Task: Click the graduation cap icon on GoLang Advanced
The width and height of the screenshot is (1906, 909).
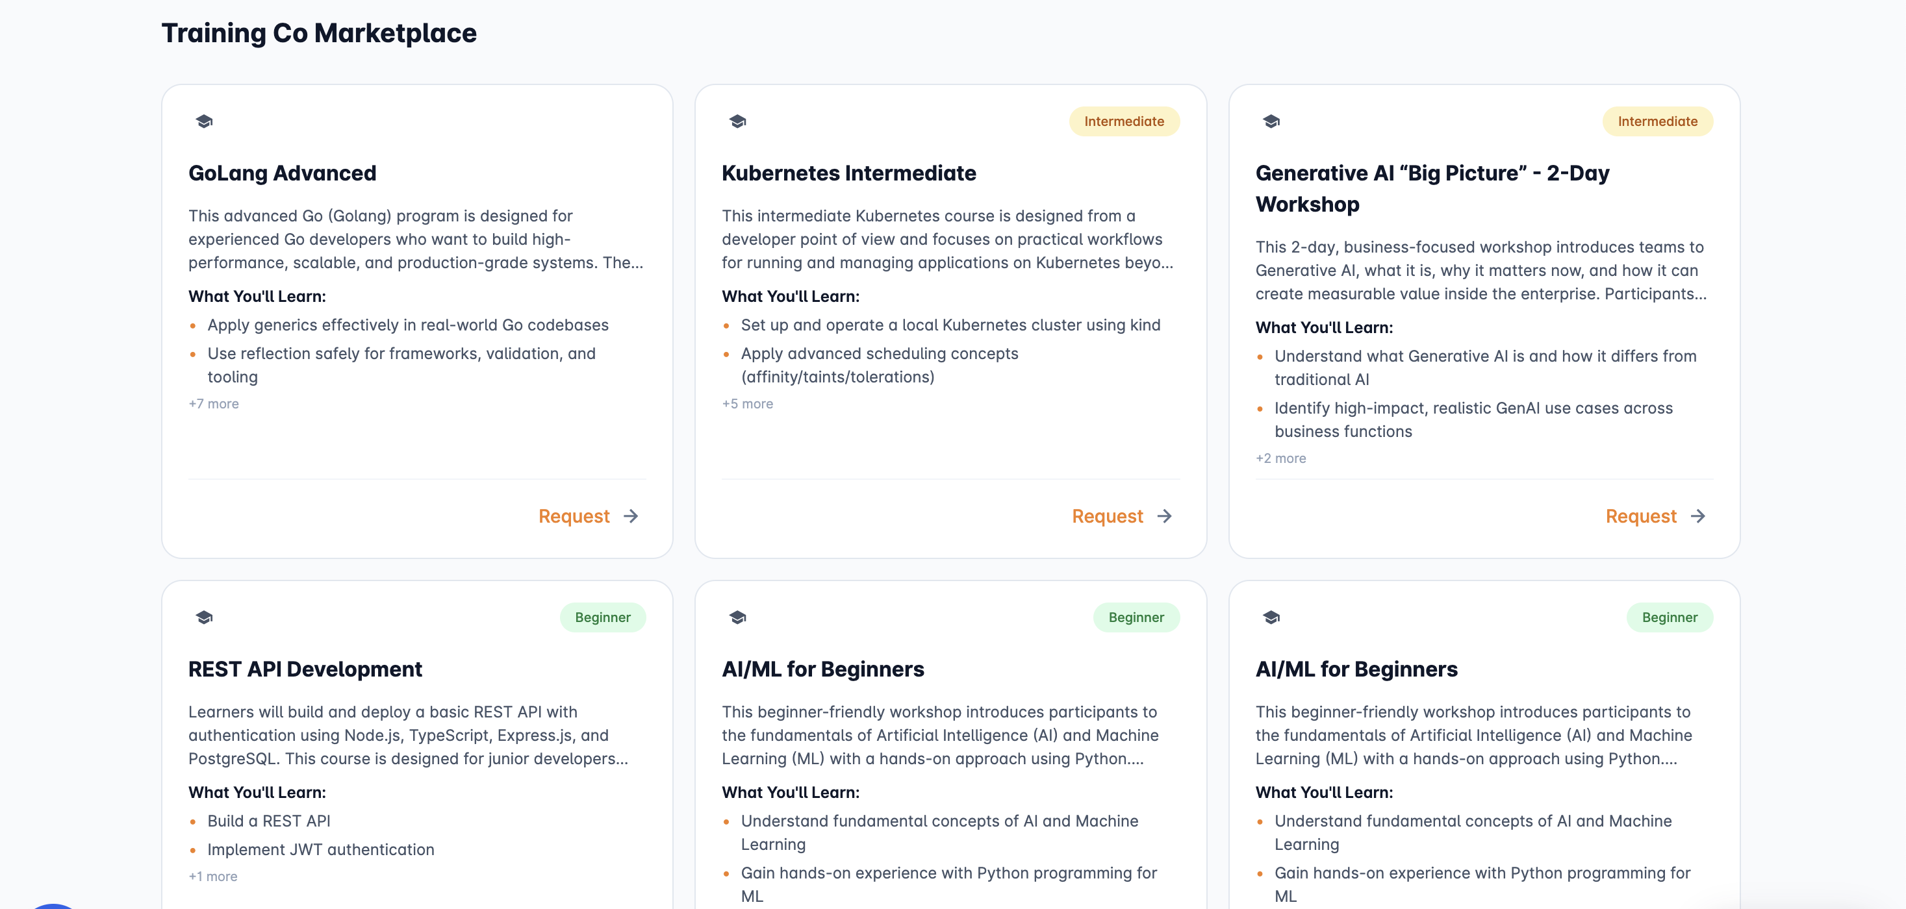Action: (203, 121)
